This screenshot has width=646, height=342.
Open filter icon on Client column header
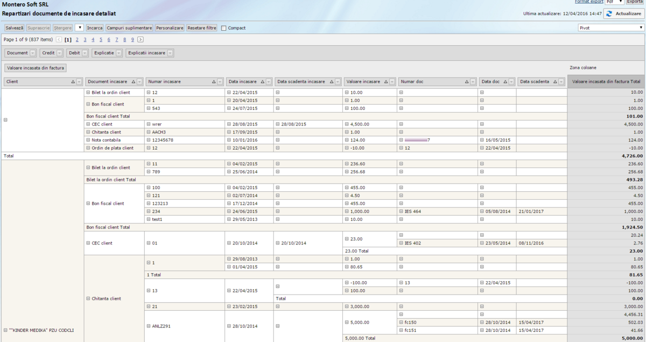point(79,82)
